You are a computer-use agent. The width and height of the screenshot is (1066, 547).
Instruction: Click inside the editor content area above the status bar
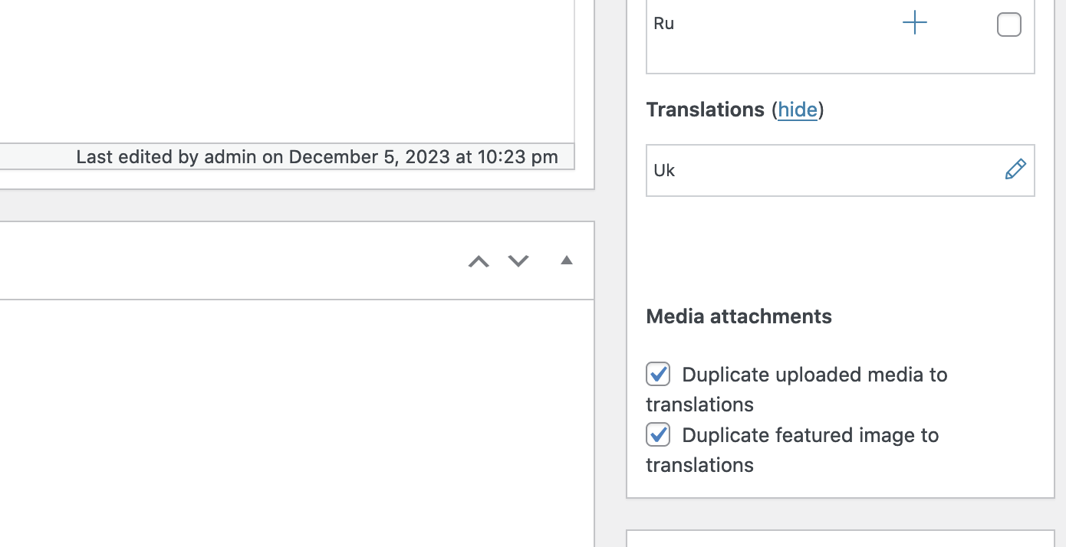pyautogui.click(x=287, y=71)
